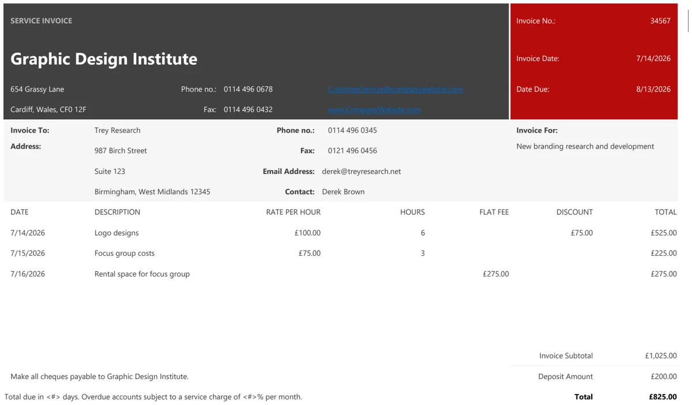
Task: Select the company phone number 0114 496 0678
Action: tap(248, 89)
